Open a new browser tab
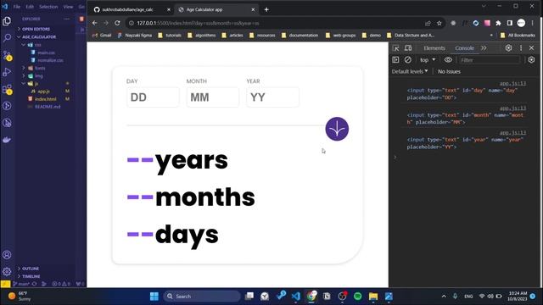 (266, 9)
